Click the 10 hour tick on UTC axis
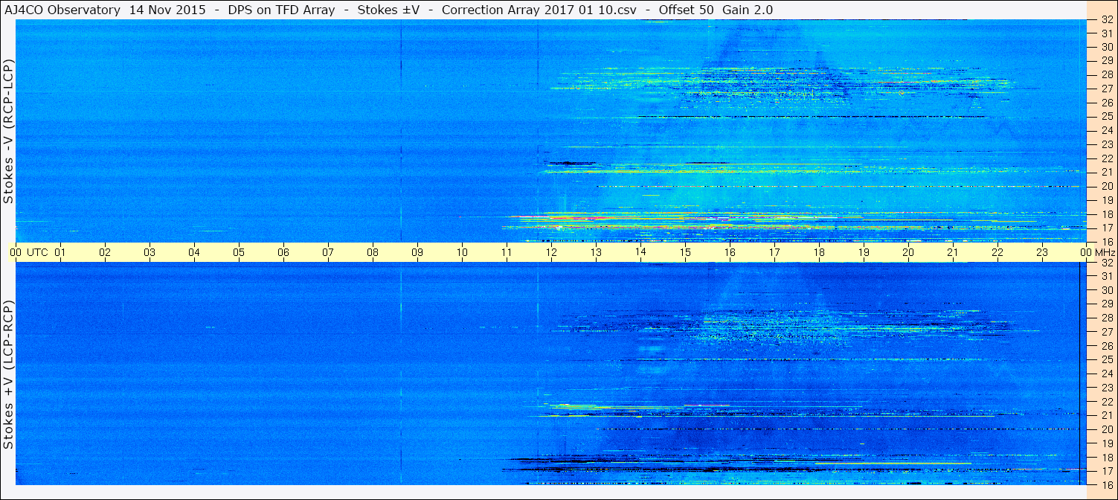The image size is (1118, 500). pyautogui.click(x=462, y=252)
